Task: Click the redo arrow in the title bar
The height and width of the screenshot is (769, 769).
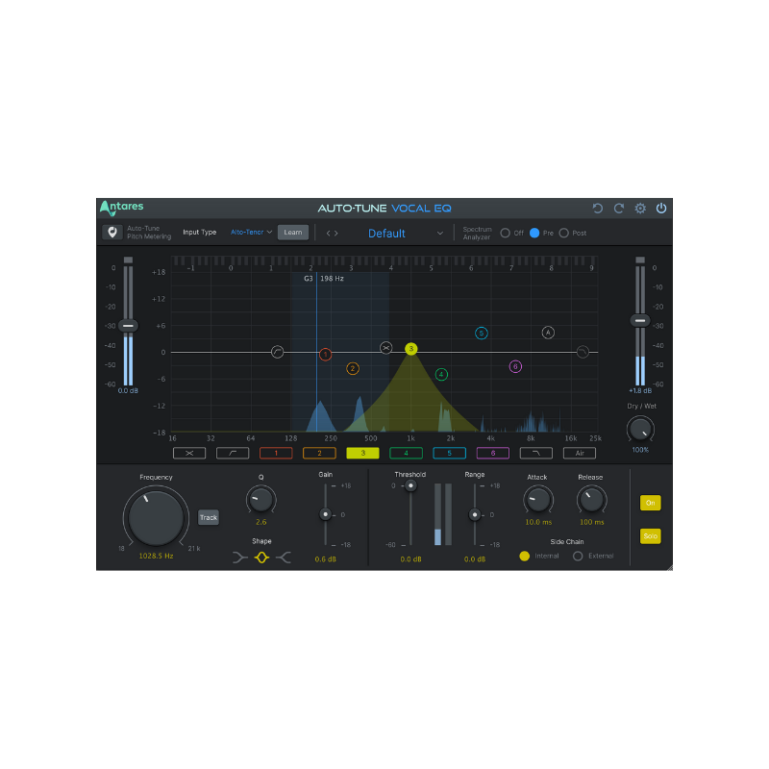Action: point(618,209)
